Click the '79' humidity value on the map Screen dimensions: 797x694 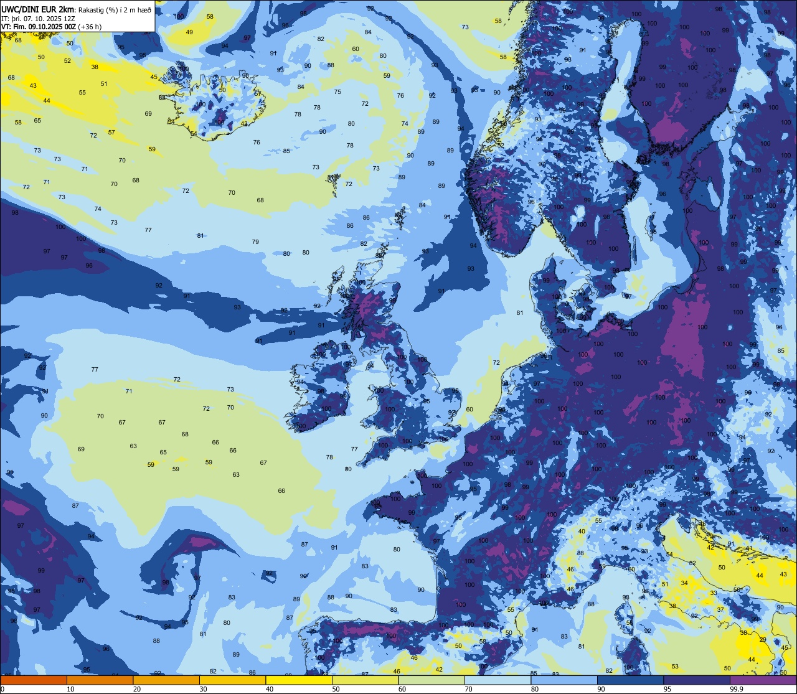[x=255, y=241]
